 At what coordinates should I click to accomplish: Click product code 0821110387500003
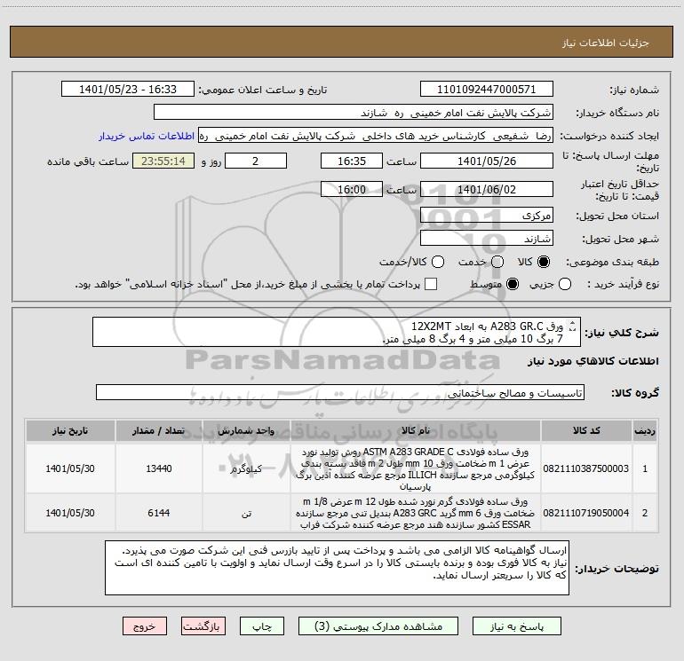click(586, 468)
